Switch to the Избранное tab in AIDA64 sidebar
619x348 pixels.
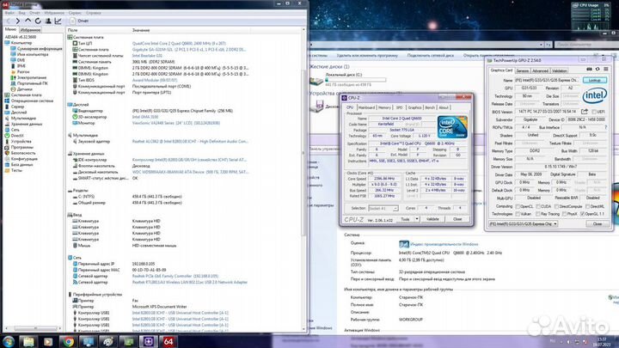click(x=30, y=30)
